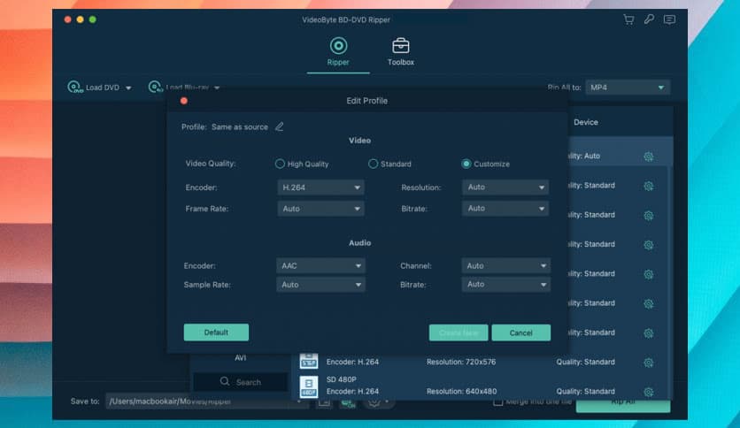Select the 576P format icon
Image resolution: width=740 pixels, height=428 pixels.
[309, 361]
